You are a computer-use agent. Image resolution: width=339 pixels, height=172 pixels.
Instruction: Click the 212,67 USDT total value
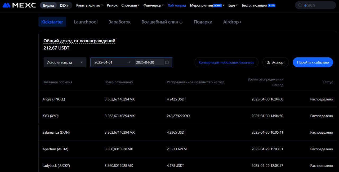pyautogui.click(x=56, y=48)
